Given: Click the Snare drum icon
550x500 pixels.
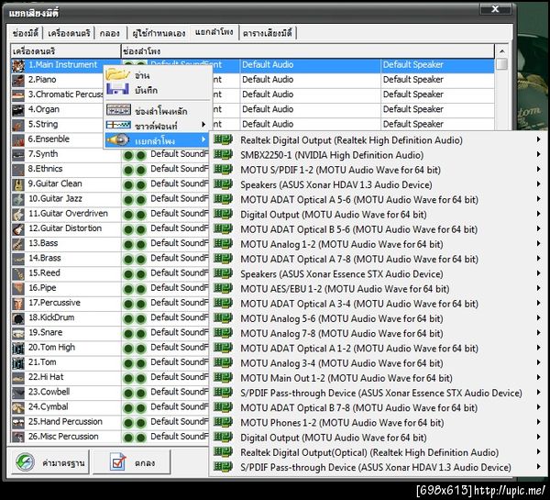Looking at the screenshot, I should click(18, 333).
